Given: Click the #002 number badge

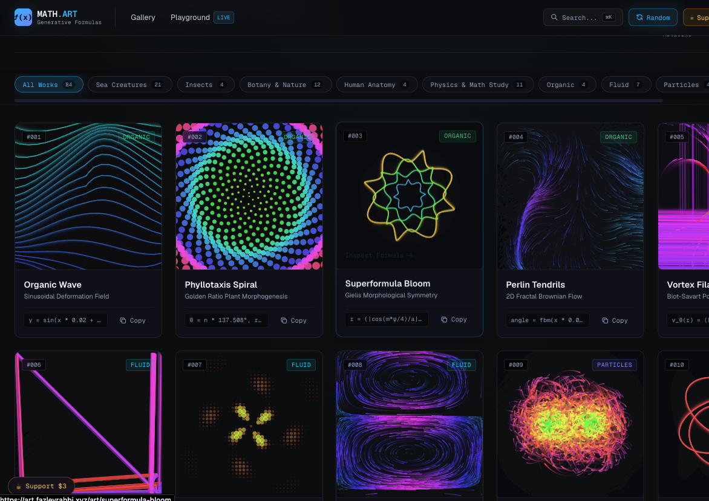Looking at the screenshot, I should click(195, 137).
